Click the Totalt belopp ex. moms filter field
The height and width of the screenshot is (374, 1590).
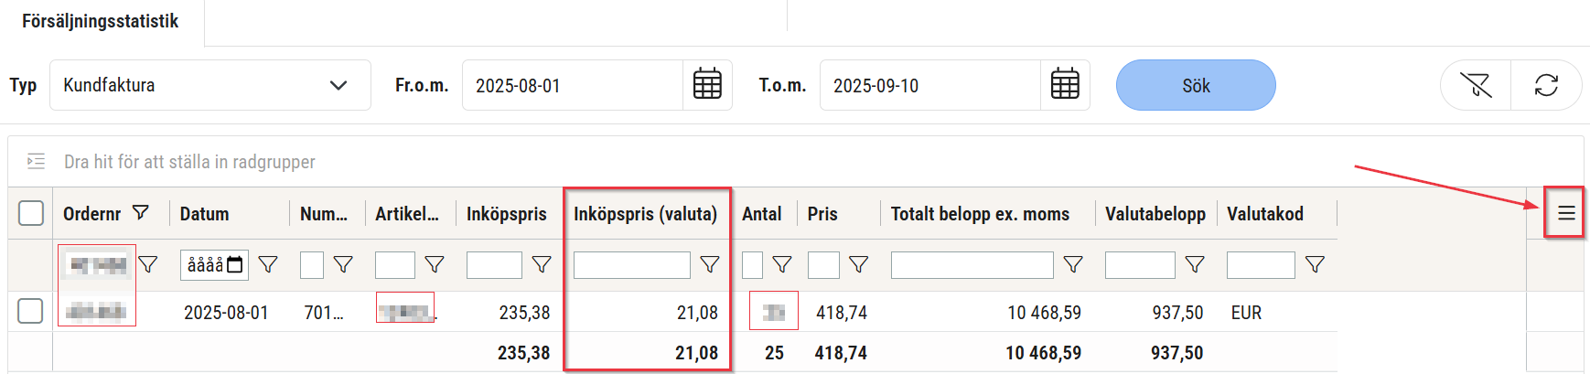point(972,264)
